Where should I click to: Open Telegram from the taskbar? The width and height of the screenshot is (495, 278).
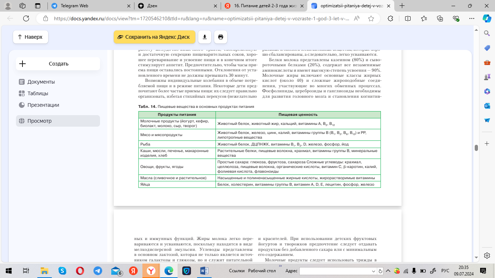coord(97,271)
